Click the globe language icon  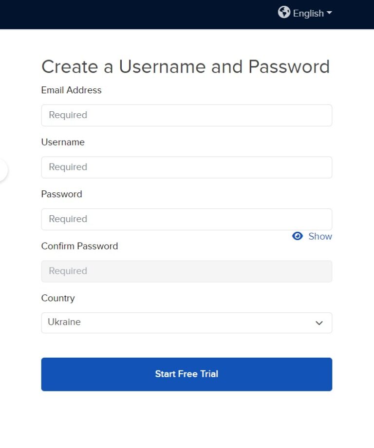point(284,13)
